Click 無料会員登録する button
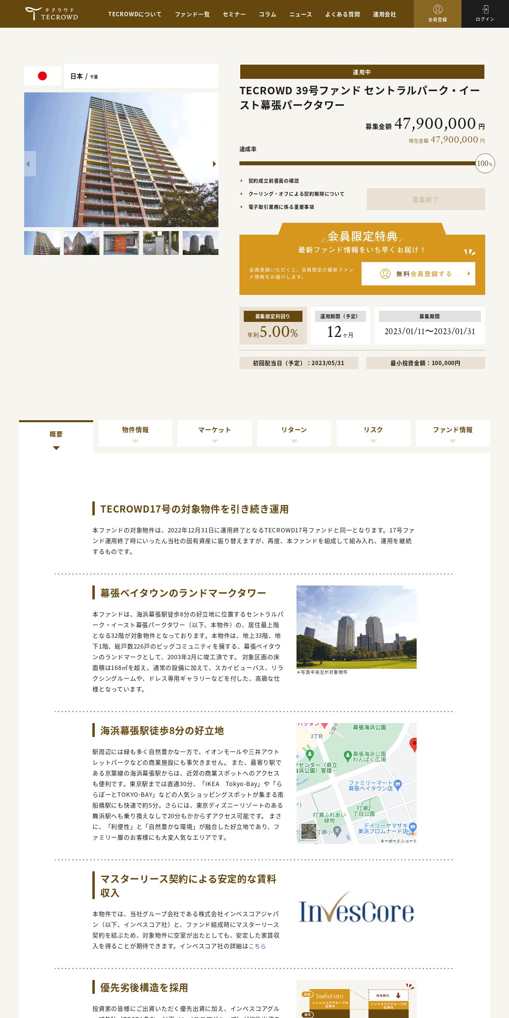Image resolution: width=509 pixels, height=1018 pixels. coord(418,274)
